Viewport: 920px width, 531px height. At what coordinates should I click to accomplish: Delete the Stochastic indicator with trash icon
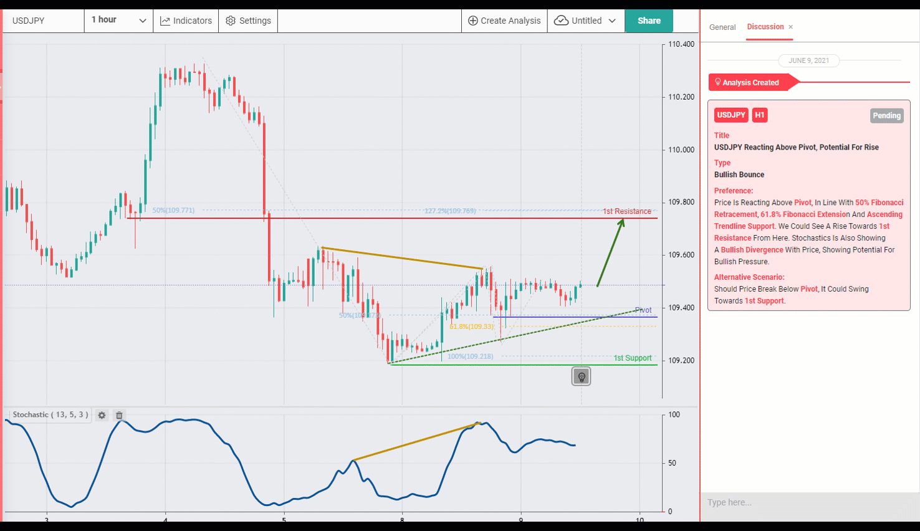119,415
